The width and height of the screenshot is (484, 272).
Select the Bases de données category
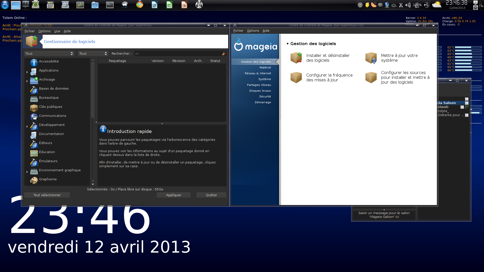coord(54,89)
